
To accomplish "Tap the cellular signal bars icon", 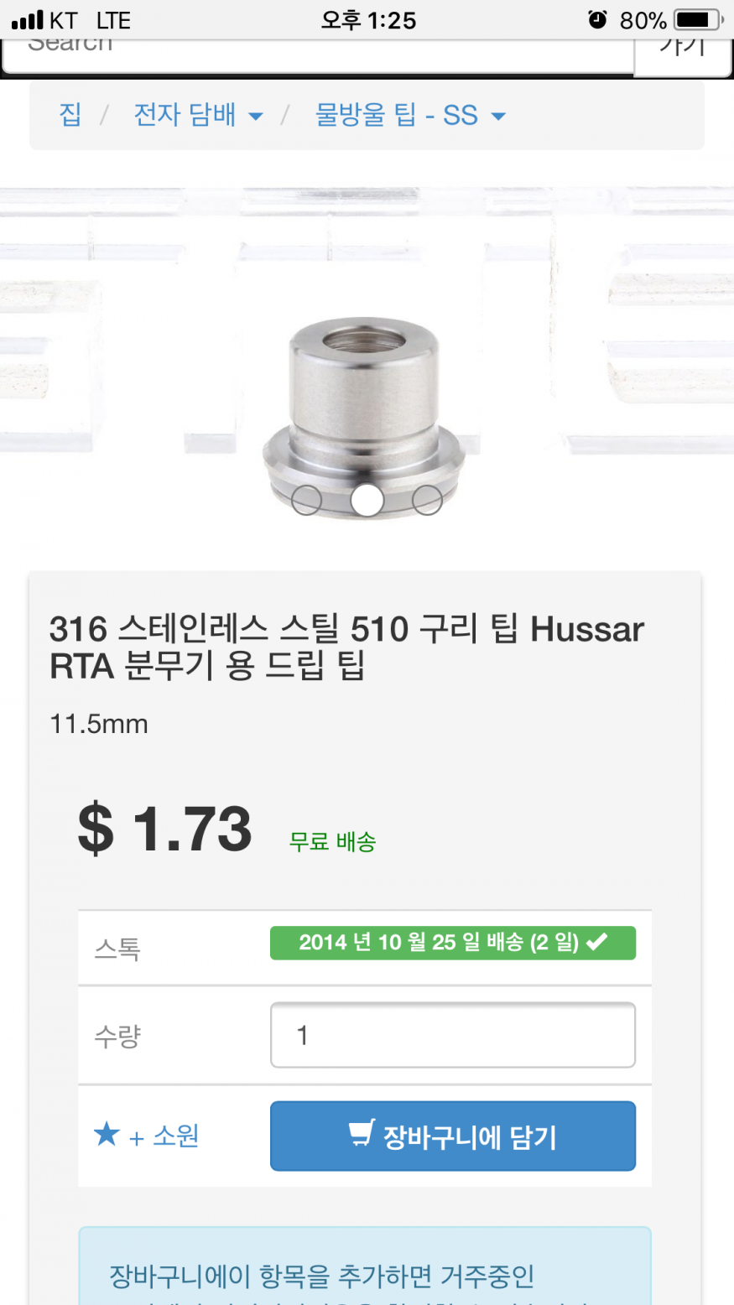I will tap(27, 19).
